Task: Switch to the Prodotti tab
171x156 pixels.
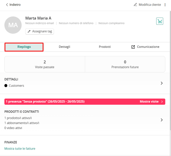Action: coord(105,47)
